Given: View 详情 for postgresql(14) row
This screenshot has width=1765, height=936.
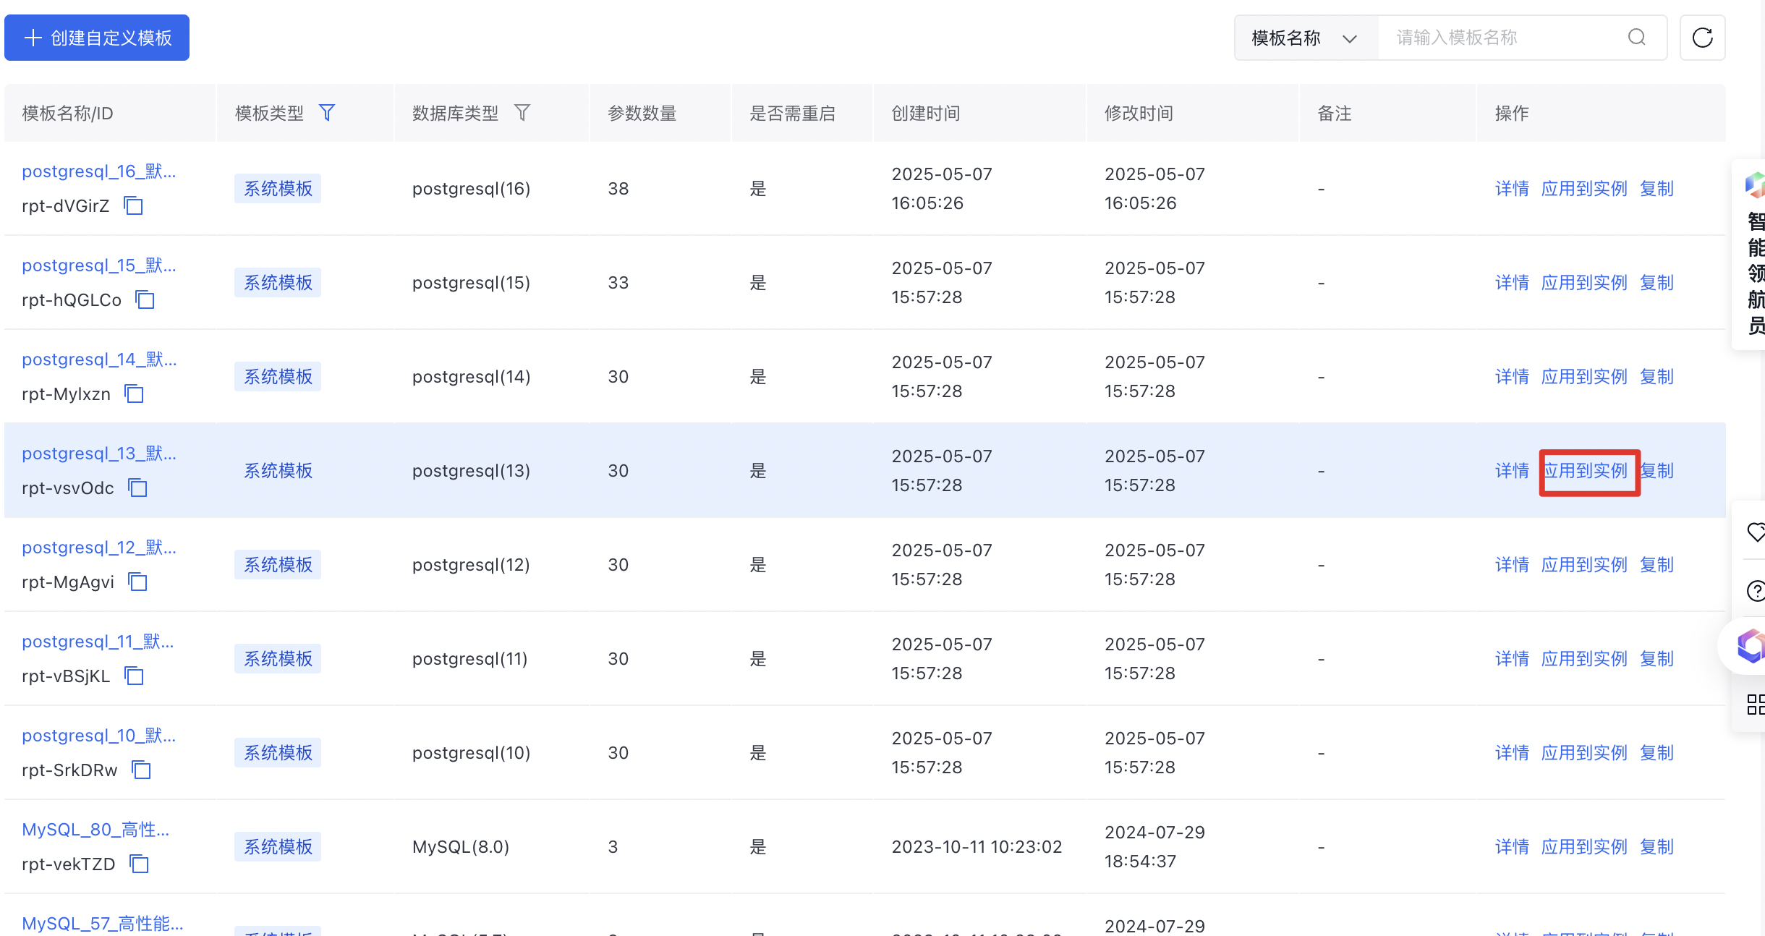Looking at the screenshot, I should pyautogui.click(x=1512, y=377).
